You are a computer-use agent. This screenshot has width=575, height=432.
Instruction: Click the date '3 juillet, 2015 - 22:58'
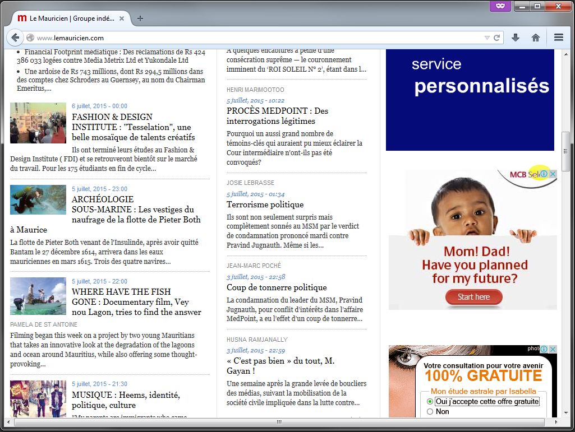[256, 277]
